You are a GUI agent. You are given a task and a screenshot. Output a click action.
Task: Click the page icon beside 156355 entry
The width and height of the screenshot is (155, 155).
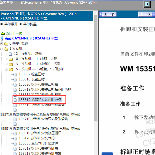pyautogui.click(x=15, y=144)
